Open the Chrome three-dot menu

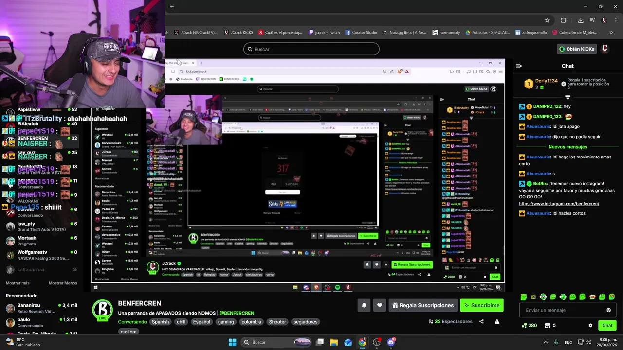[x=616, y=20]
